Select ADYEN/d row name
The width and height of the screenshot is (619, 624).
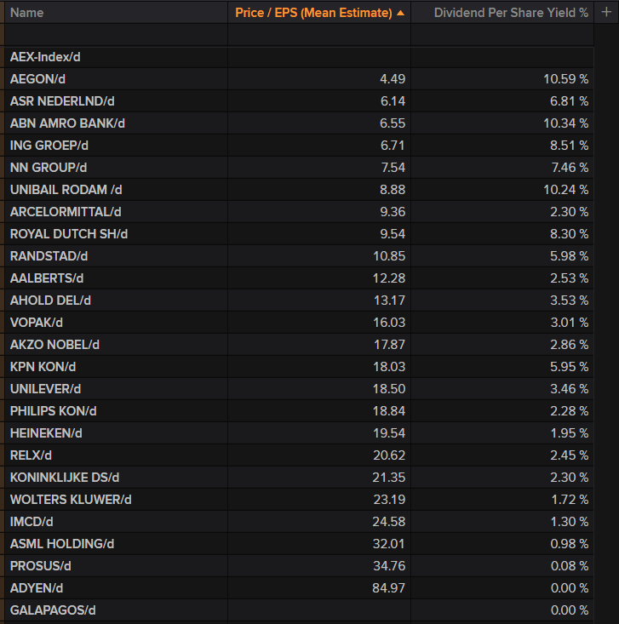[37, 588]
